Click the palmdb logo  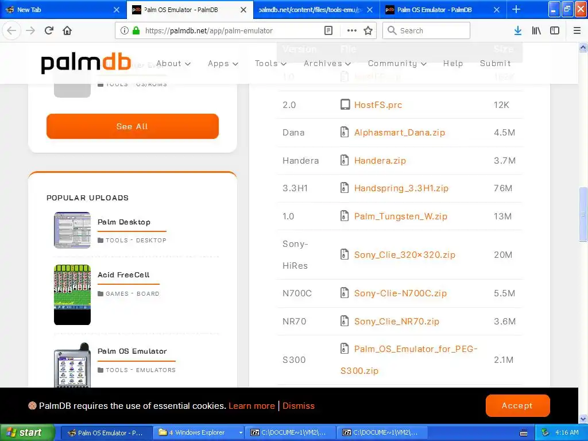coord(86,63)
